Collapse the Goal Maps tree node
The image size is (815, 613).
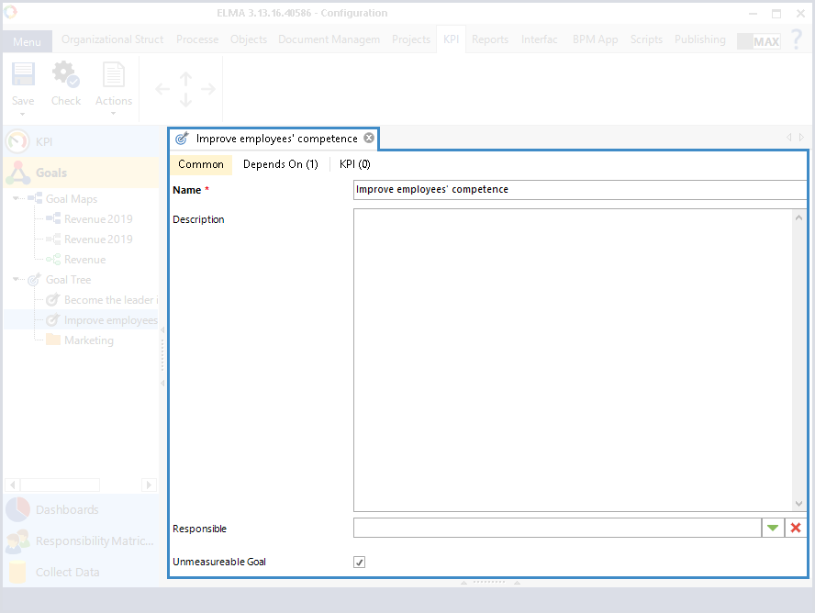[x=17, y=199]
